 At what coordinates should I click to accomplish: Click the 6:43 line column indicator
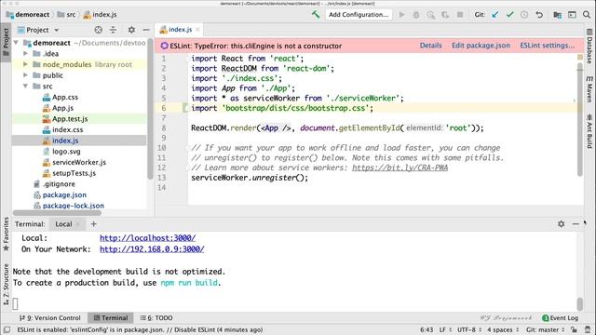(x=427, y=329)
